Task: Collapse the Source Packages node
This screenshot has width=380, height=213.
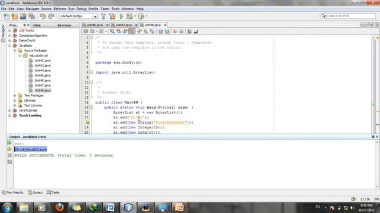Action: [14, 50]
